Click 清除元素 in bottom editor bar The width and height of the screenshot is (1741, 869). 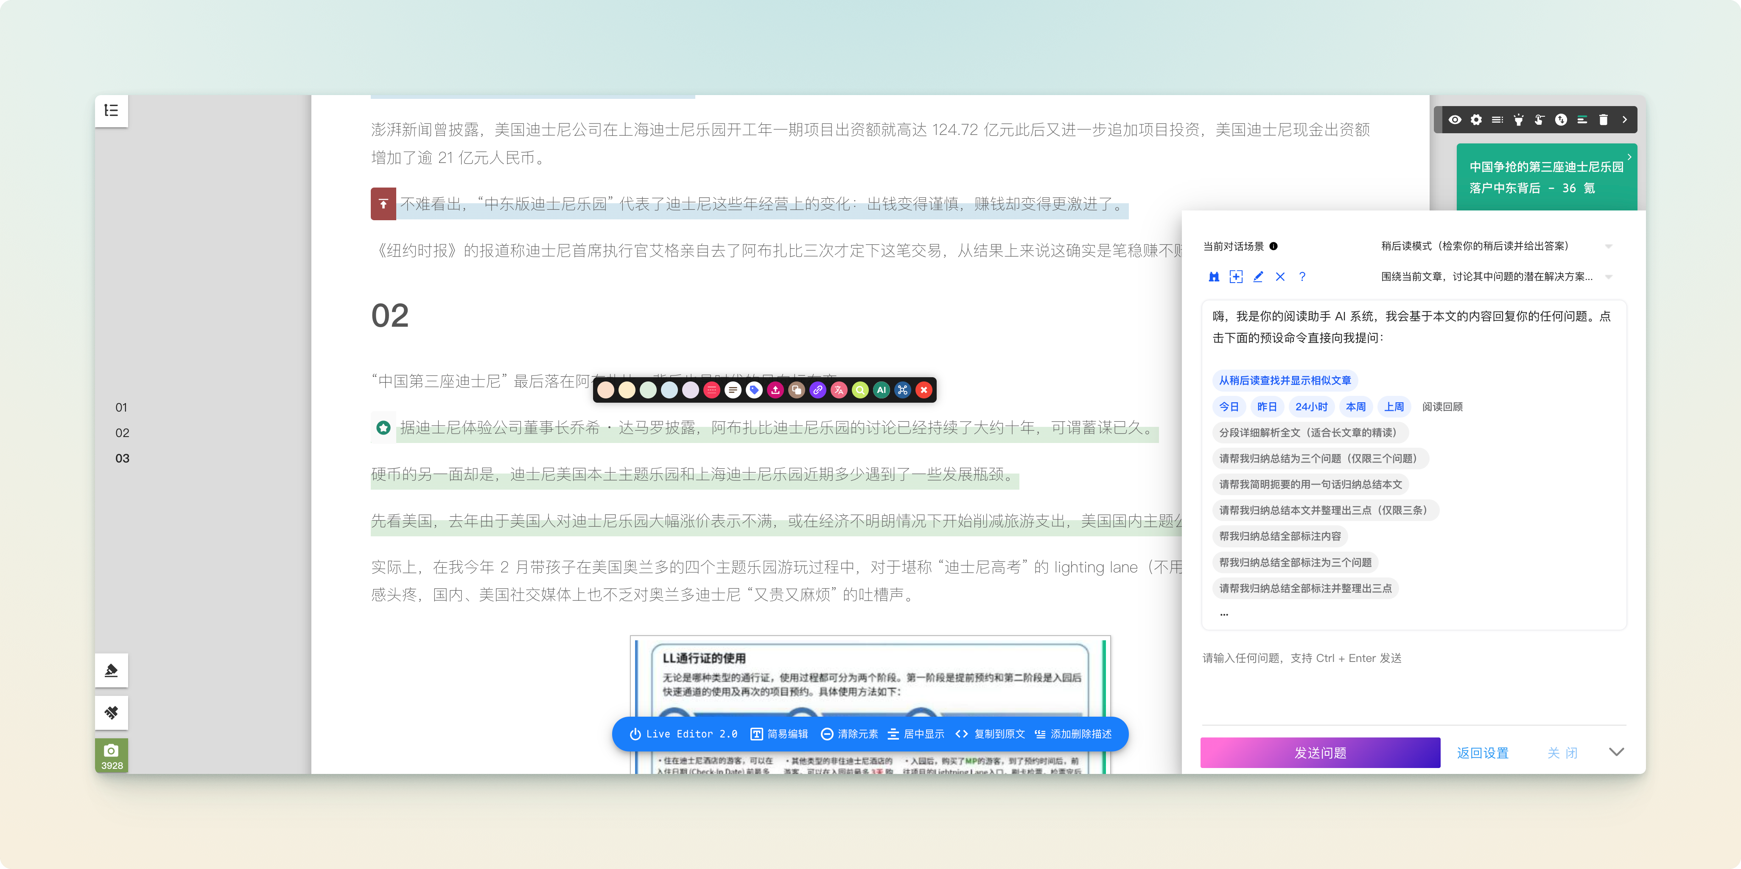click(849, 734)
